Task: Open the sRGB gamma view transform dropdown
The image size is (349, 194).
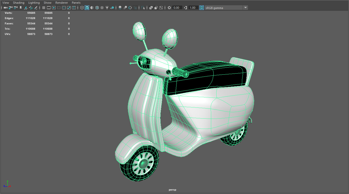Action: 245,8
